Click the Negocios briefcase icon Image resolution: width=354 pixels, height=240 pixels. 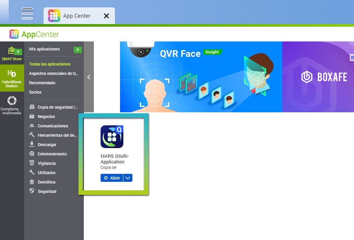[32, 116]
